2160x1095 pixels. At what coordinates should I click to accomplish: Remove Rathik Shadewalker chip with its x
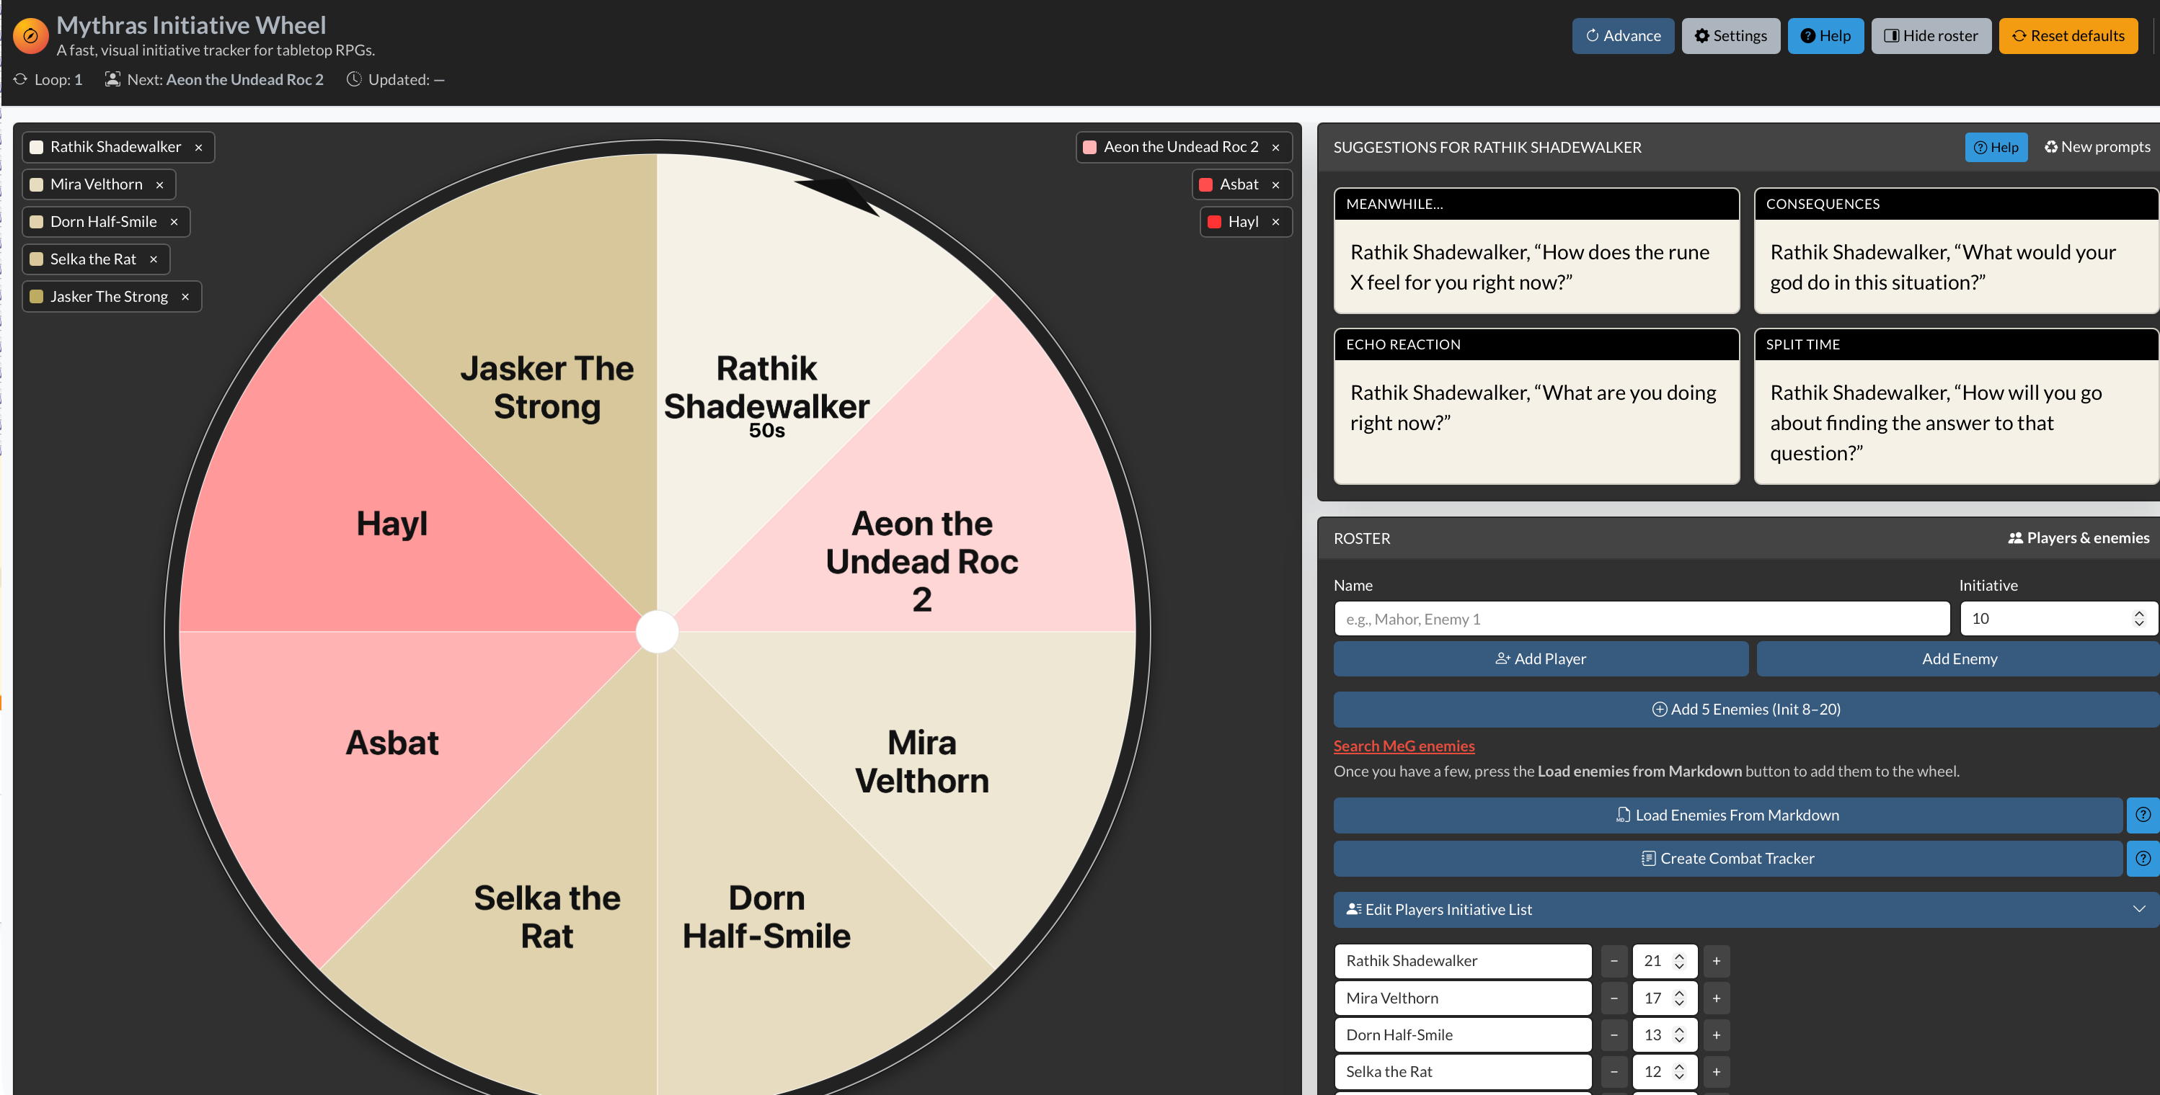199,148
